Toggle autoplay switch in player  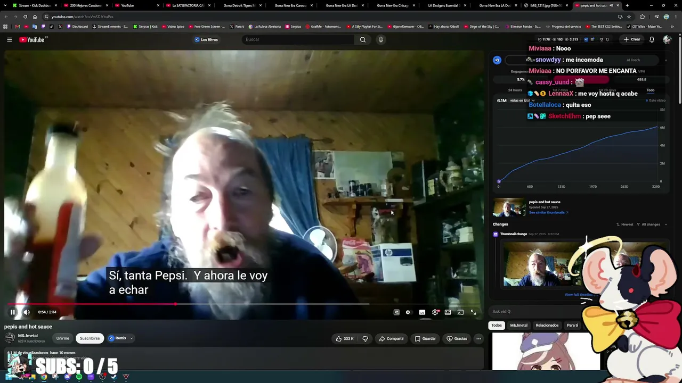(408, 312)
